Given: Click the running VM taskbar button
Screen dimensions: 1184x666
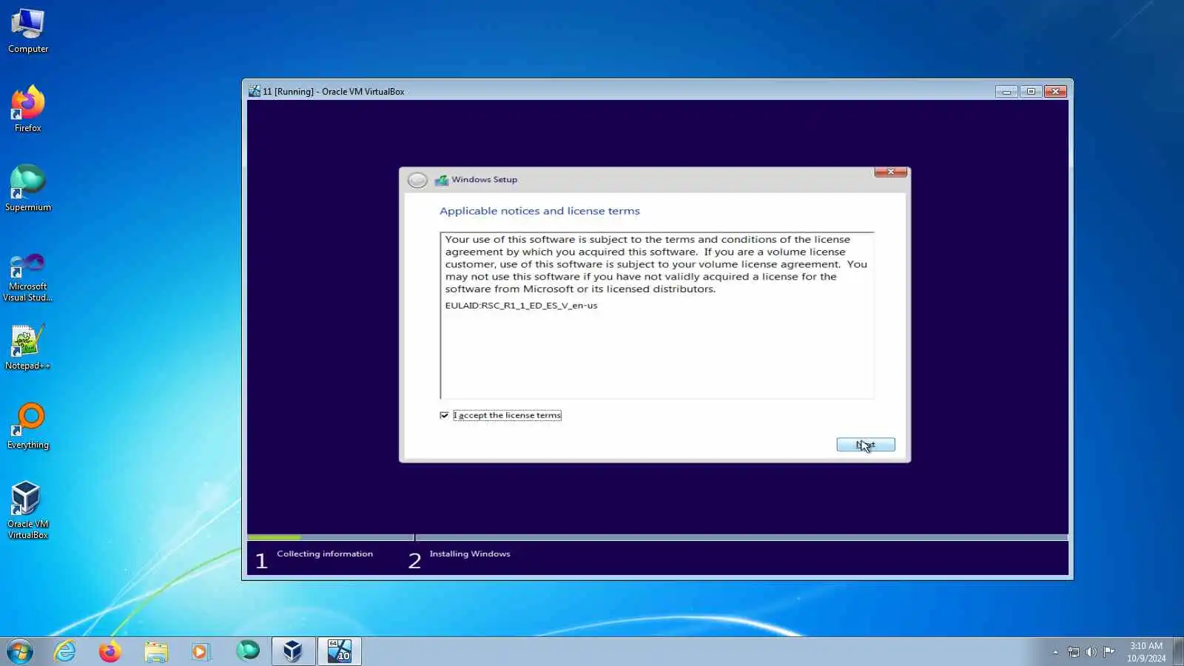Looking at the screenshot, I should coord(340,651).
